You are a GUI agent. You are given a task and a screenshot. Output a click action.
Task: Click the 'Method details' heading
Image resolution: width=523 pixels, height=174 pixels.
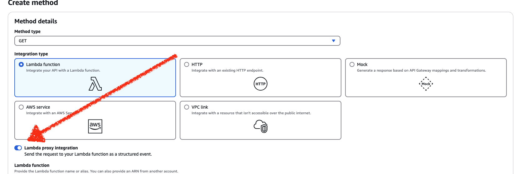[x=36, y=21]
